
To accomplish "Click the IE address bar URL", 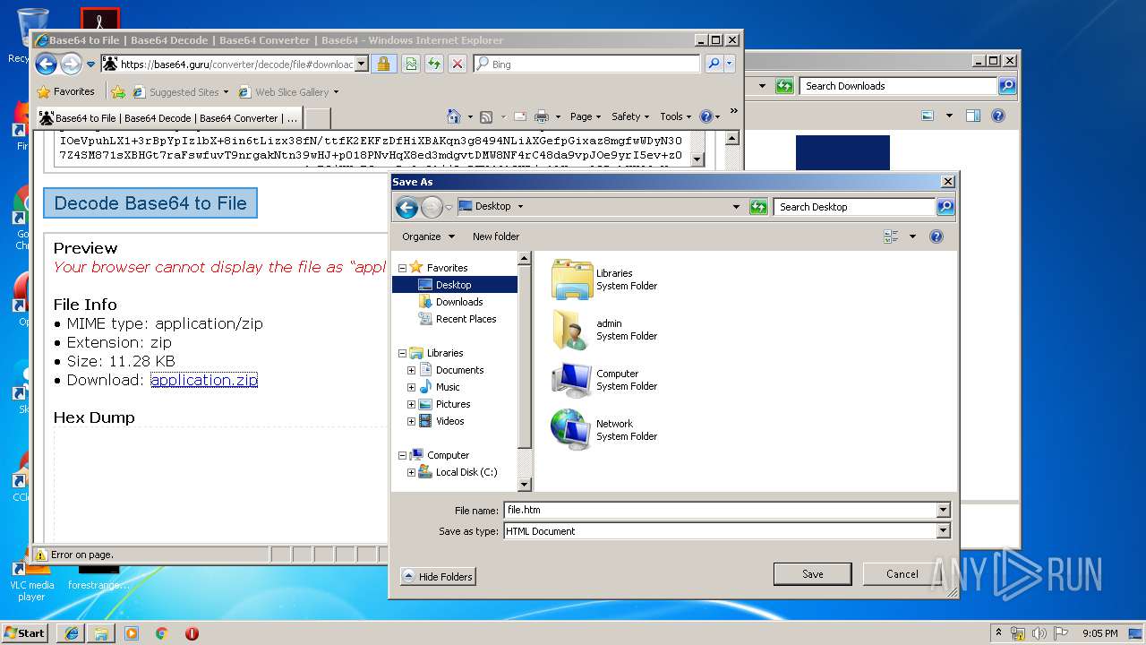I will pos(235,64).
